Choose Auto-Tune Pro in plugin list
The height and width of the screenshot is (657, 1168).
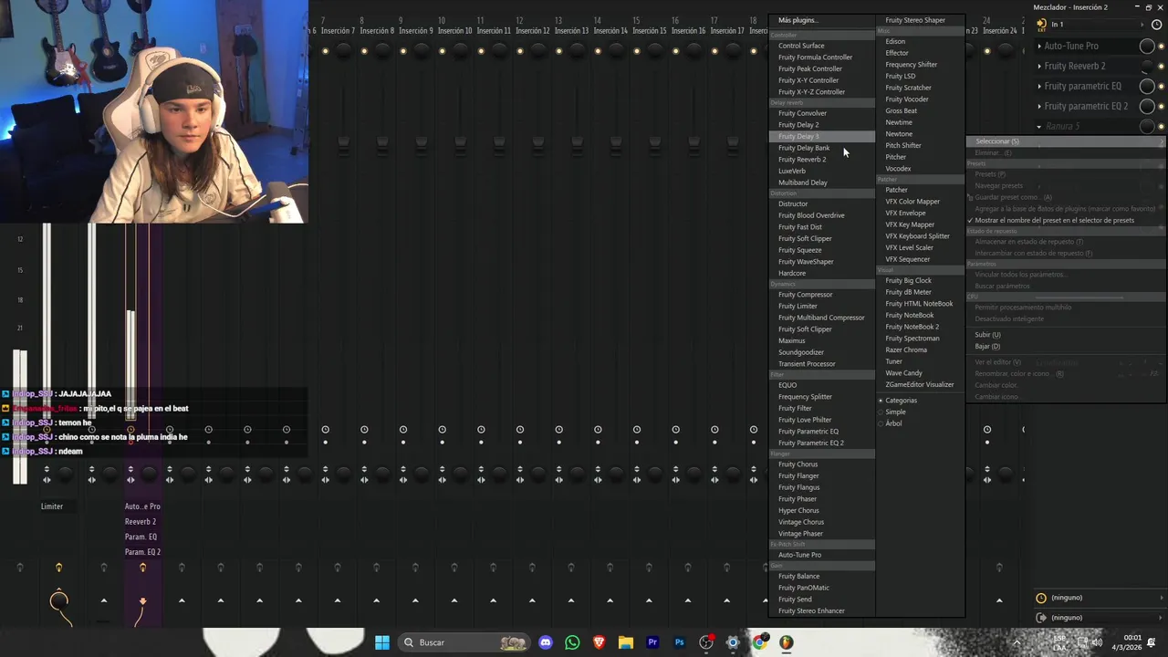click(821, 555)
